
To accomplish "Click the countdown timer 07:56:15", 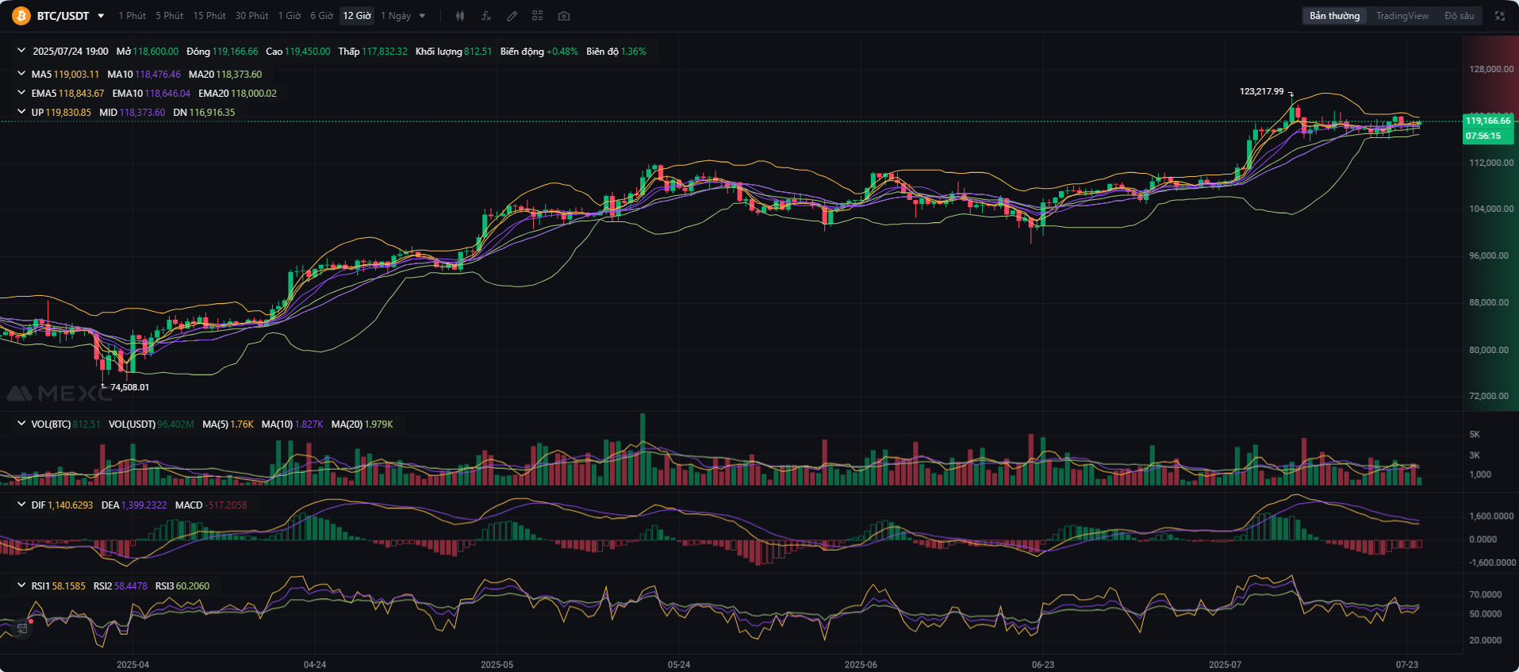I will 1483,136.
